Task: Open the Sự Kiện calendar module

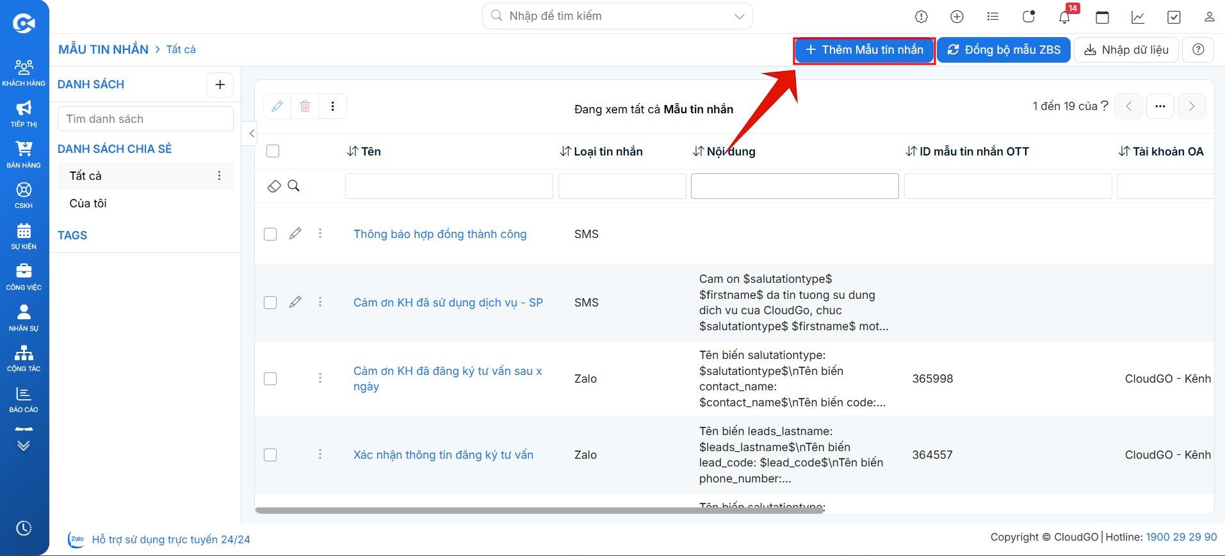Action: (24, 236)
